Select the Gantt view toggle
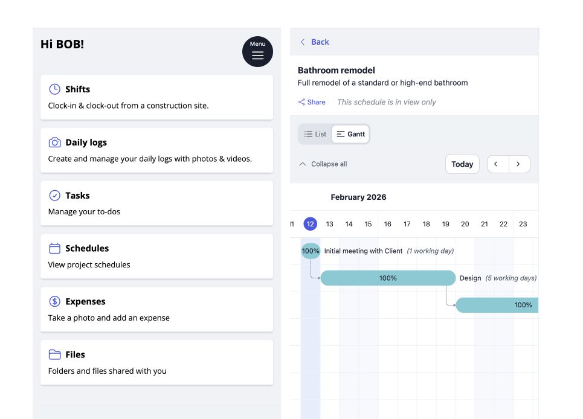The width and height of the screenshot is (583, 419). coord(351,134)
